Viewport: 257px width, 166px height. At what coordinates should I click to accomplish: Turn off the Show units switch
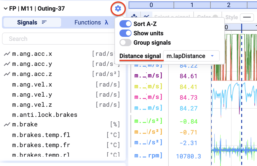point(125,33)
